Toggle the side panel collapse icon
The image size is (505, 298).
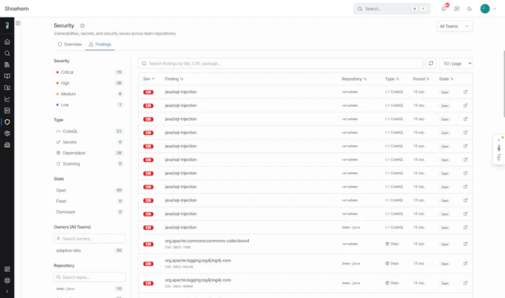click(x=18, y=23)
